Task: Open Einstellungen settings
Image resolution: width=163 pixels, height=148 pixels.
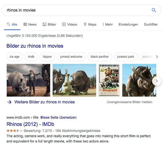Action: [x=128, y=24]
